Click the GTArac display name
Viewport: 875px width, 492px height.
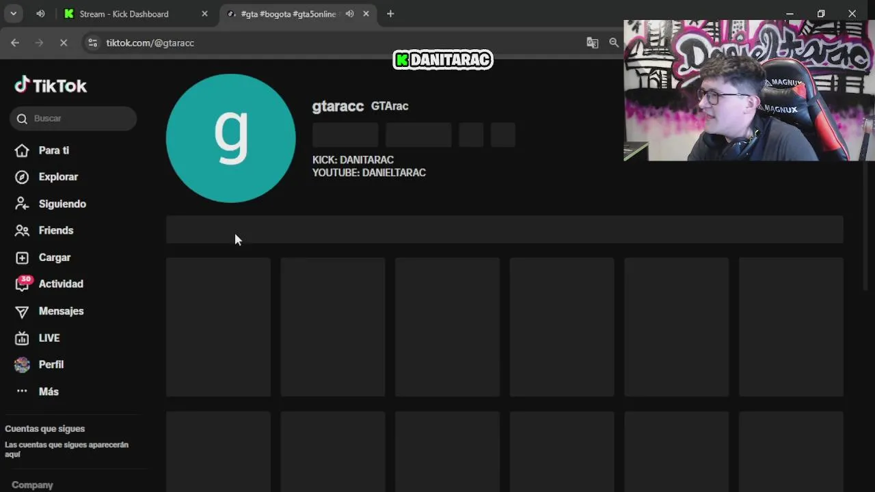coord(390,106)
